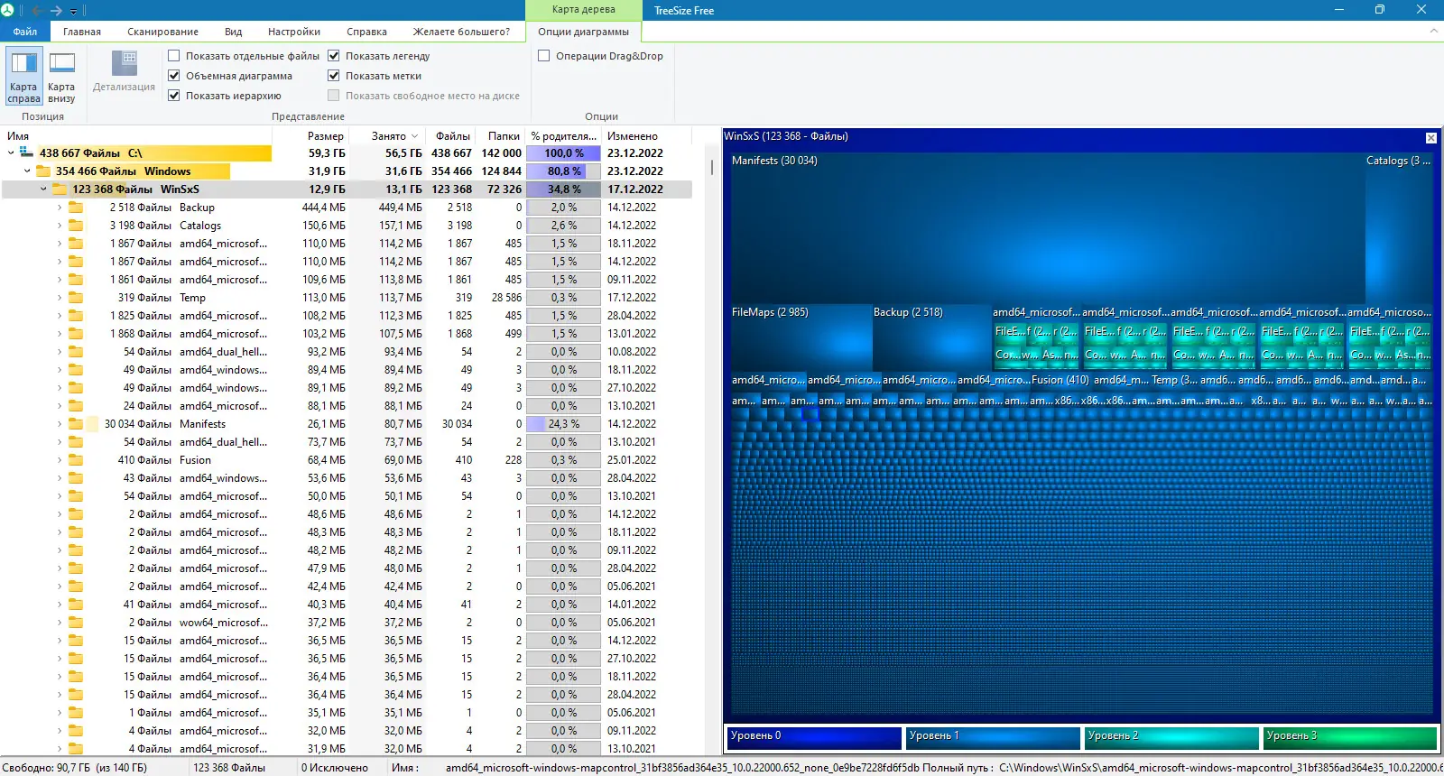
Task: Click the Fusion folder icon in tree
Action: coord(76,460)
